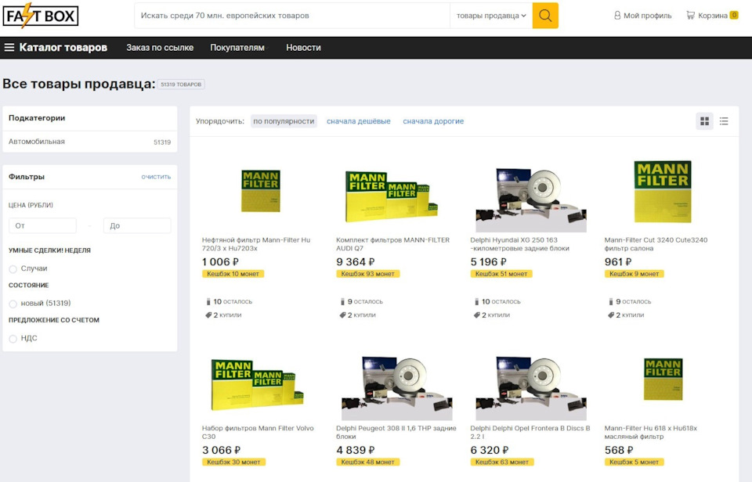Click 'Кешбэк 51 монет' badge

[x=501, y=274]
